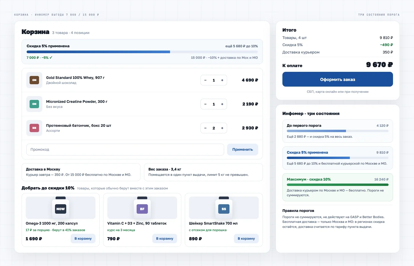Add Omega-3 1000 мг to cart
Image resolution: width=414 pixels, height=266 pixels.
pos(83,239)
